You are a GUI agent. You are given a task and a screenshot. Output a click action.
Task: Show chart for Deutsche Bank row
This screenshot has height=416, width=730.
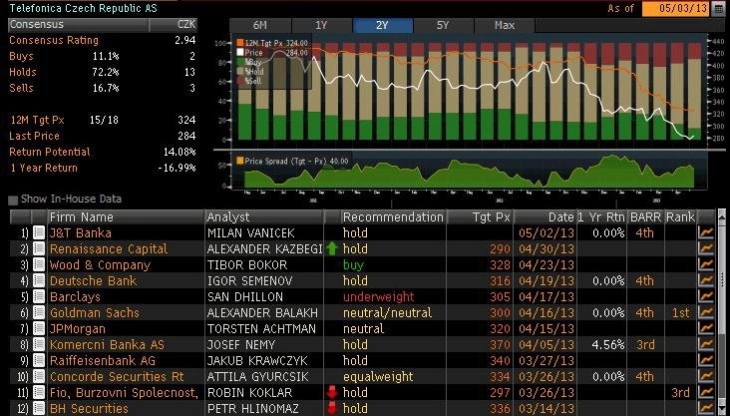[x=706, y=280]
